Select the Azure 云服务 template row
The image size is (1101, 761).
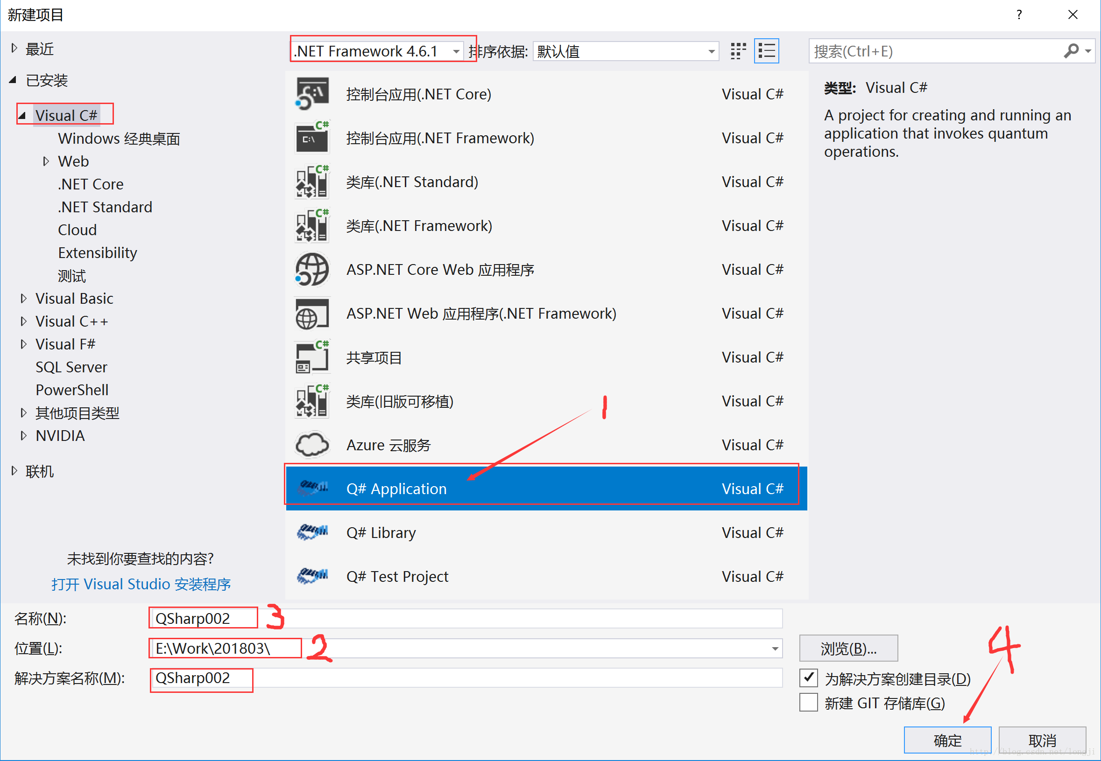coord(546,445)
